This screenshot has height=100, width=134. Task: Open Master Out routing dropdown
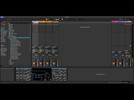[128, 54]
